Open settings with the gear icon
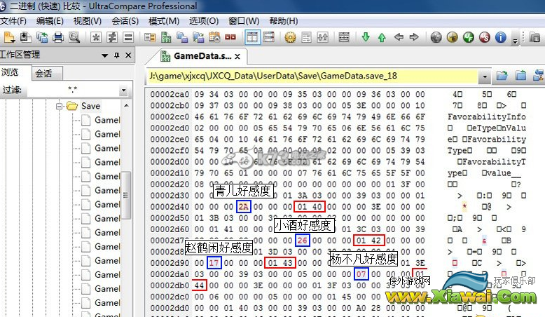 pyautogui.click(x=290, y=37)
